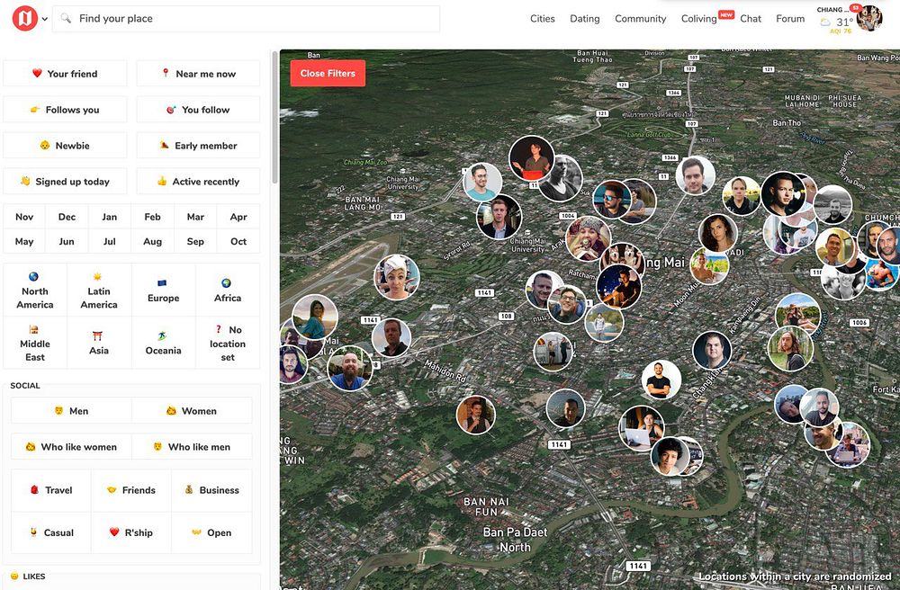
Task: Open the Cities menu item
Action: [x=543, y=18]
